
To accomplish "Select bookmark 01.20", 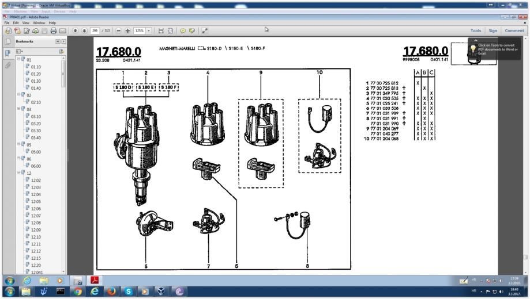I will (x=36, y=74).
